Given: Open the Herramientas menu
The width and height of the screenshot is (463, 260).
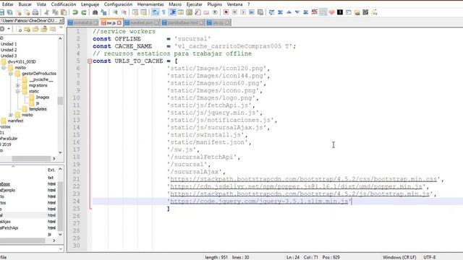Looking at the screenshot, I should [x=150, y=4].
